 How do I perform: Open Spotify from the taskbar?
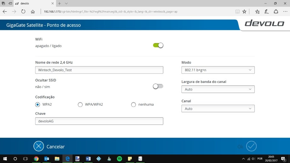[119, 159]
